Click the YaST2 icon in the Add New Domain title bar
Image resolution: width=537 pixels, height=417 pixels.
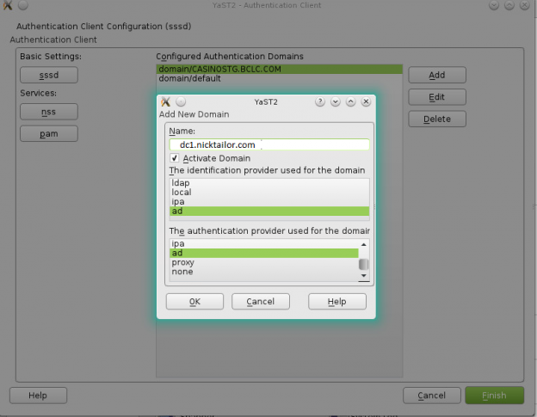coord(166,101)
